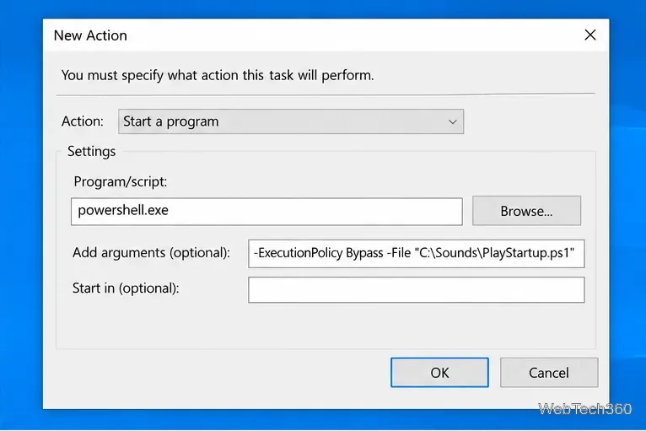Close the New Action dialog
The height and width of the screenshot is (431, 646).
coord(590,35)
